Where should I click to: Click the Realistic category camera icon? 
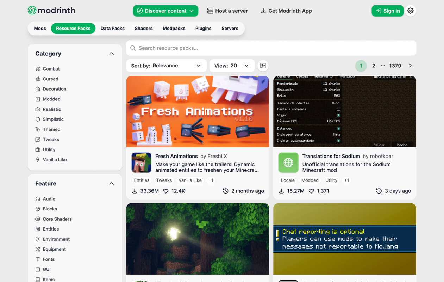click(x=38, y=109)
